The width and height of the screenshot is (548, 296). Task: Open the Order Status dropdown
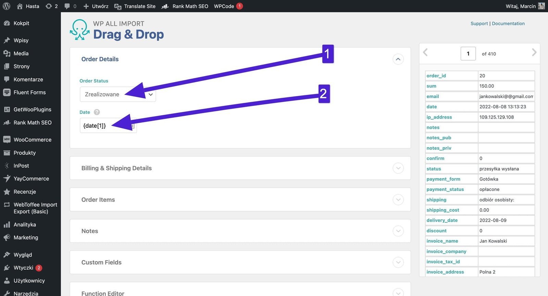pos(117,94)
